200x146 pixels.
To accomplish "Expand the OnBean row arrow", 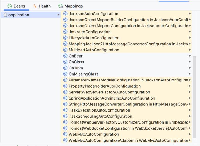I will tap(190, 56).
